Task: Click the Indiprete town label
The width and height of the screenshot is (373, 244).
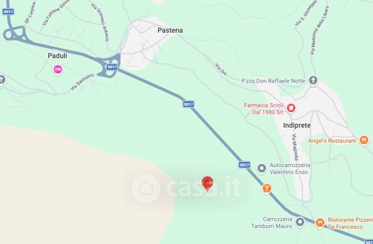Action: pyautogui.click(x=297, y=125)
